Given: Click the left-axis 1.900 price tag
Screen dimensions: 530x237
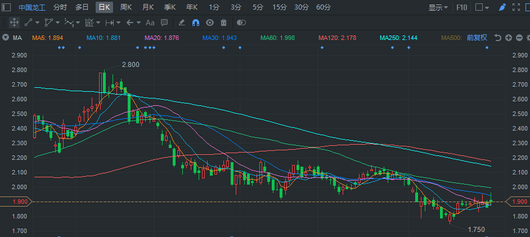Looking at the screenshot, I should point(16,202).
